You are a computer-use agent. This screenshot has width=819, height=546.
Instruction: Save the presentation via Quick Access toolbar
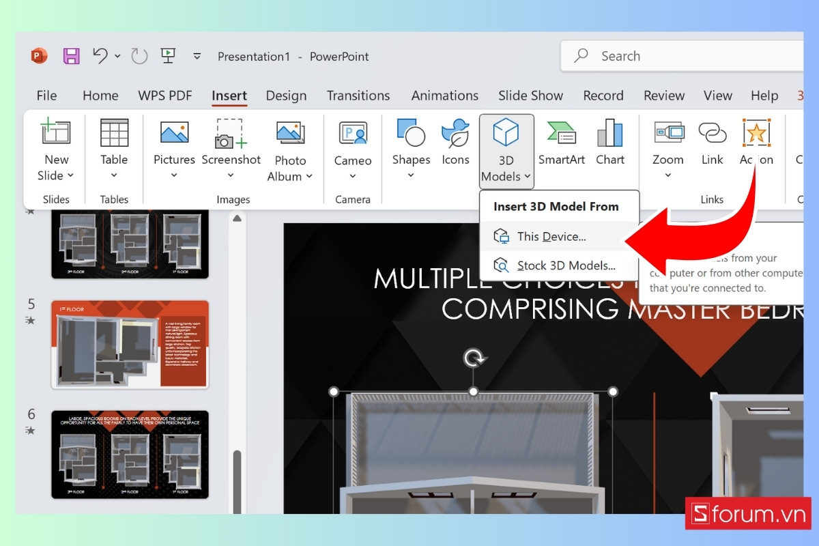coord(71,56)
